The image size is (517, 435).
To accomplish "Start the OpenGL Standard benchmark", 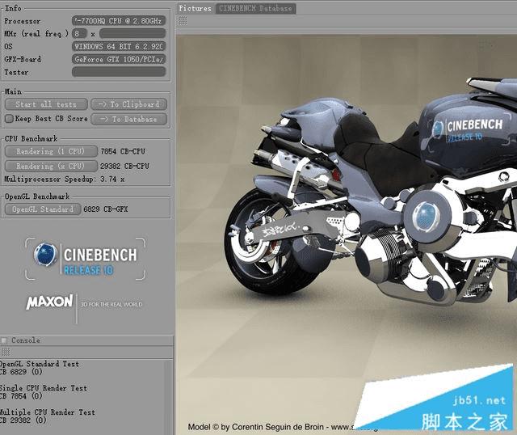I will coord(43,209).
